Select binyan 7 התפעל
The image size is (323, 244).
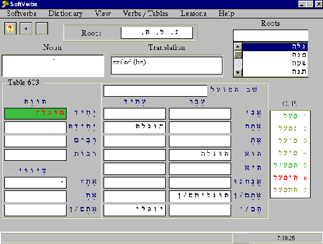point(290,190)
